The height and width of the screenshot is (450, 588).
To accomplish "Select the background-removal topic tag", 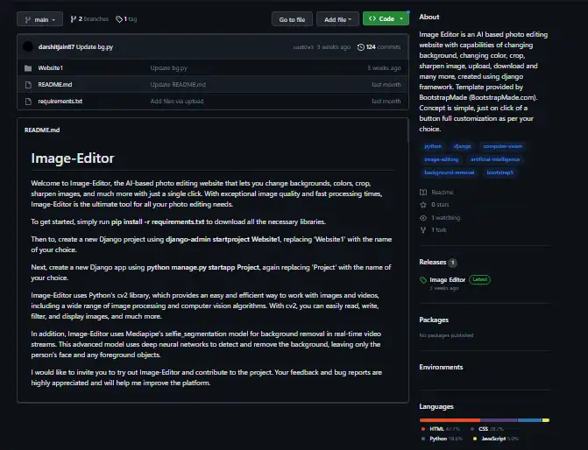I will [450, 172].
